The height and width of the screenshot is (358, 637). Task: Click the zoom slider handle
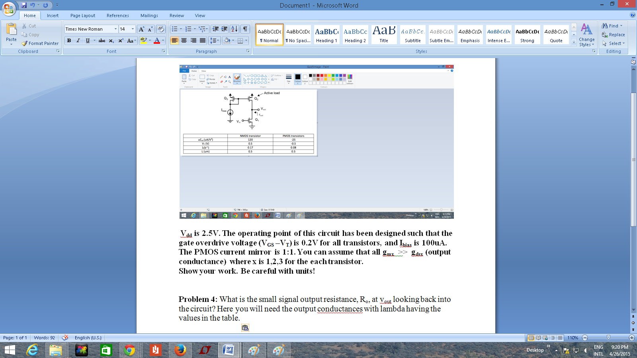[x=608, y=338]
